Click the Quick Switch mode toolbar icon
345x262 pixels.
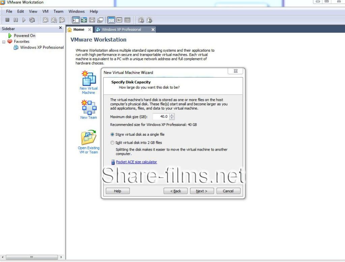click(x=92, y=20)
